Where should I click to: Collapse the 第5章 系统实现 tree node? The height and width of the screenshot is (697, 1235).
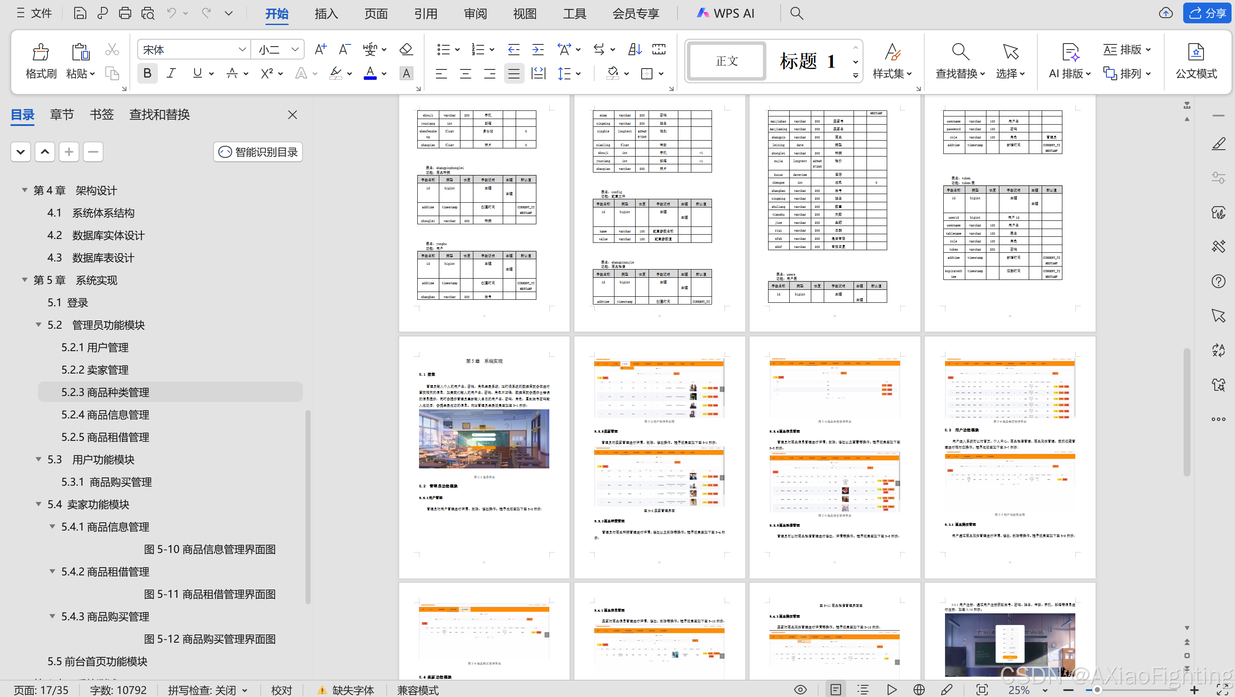coord(25,280)
